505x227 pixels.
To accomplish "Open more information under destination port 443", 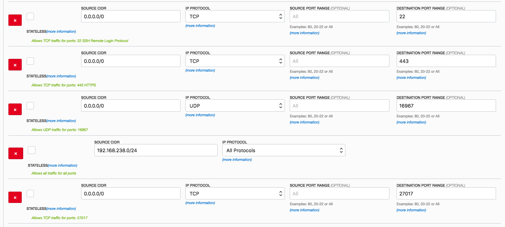I will [411, 78].
